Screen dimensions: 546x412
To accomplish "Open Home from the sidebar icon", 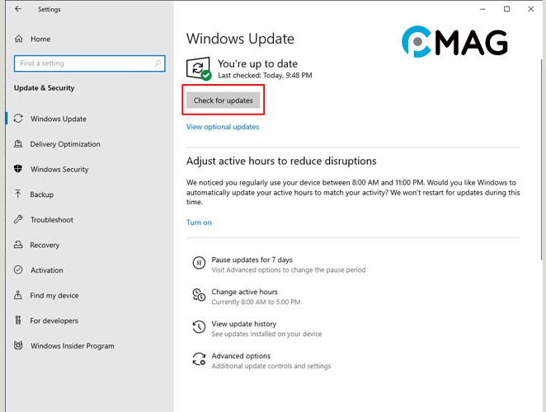I will pyautogui.click(x=19, y=39).
